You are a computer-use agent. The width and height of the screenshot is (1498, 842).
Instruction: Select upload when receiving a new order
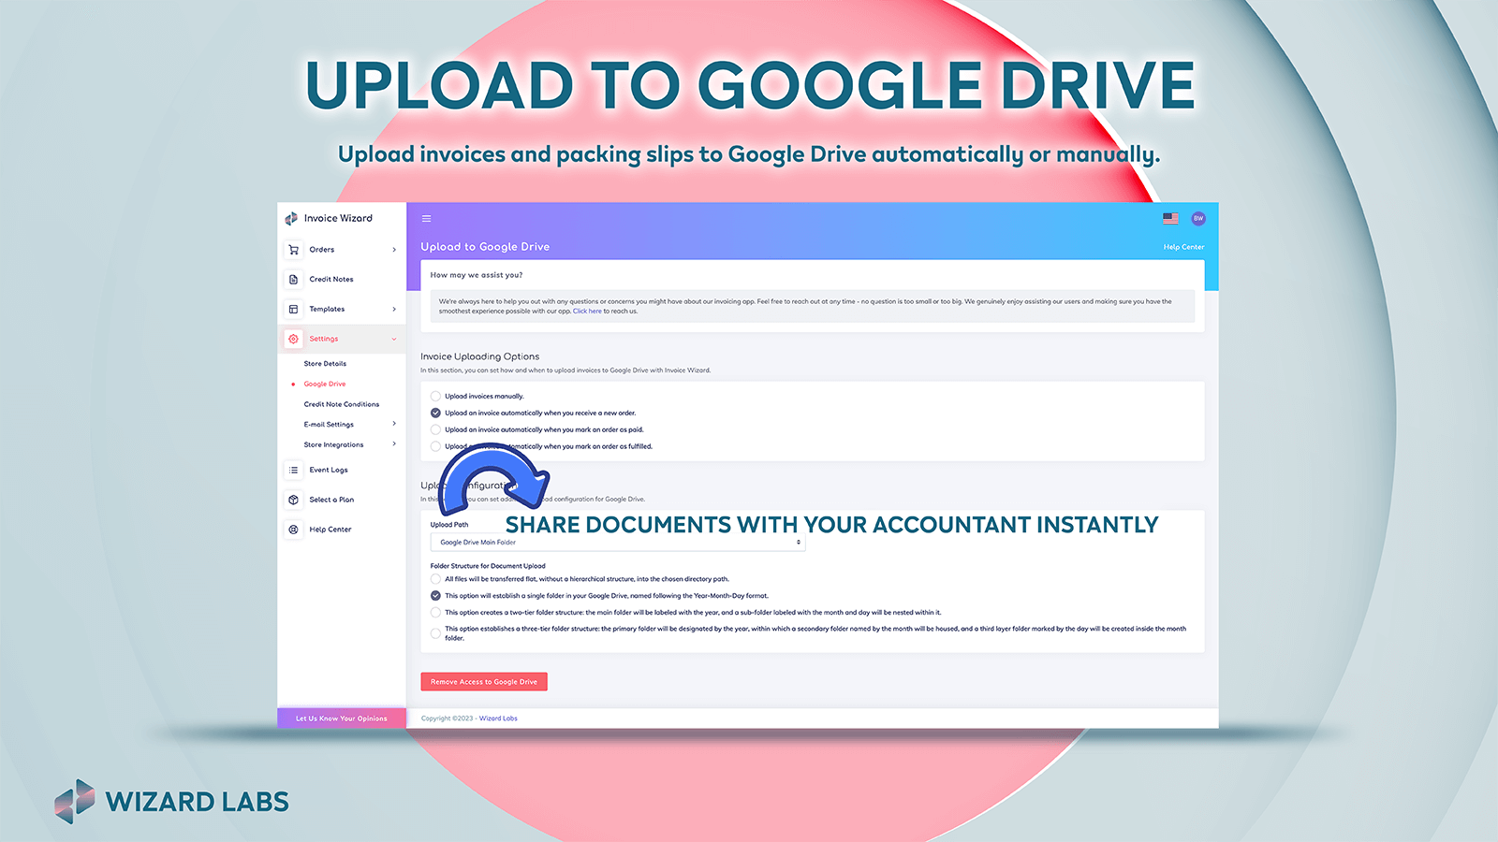click(435, 413)
